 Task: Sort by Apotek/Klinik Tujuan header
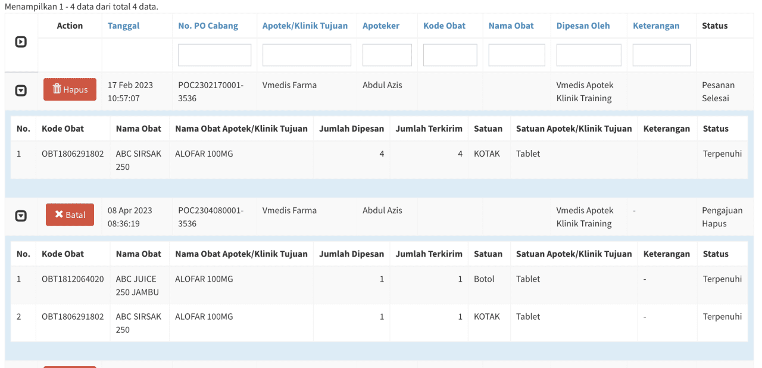point(305,26)
